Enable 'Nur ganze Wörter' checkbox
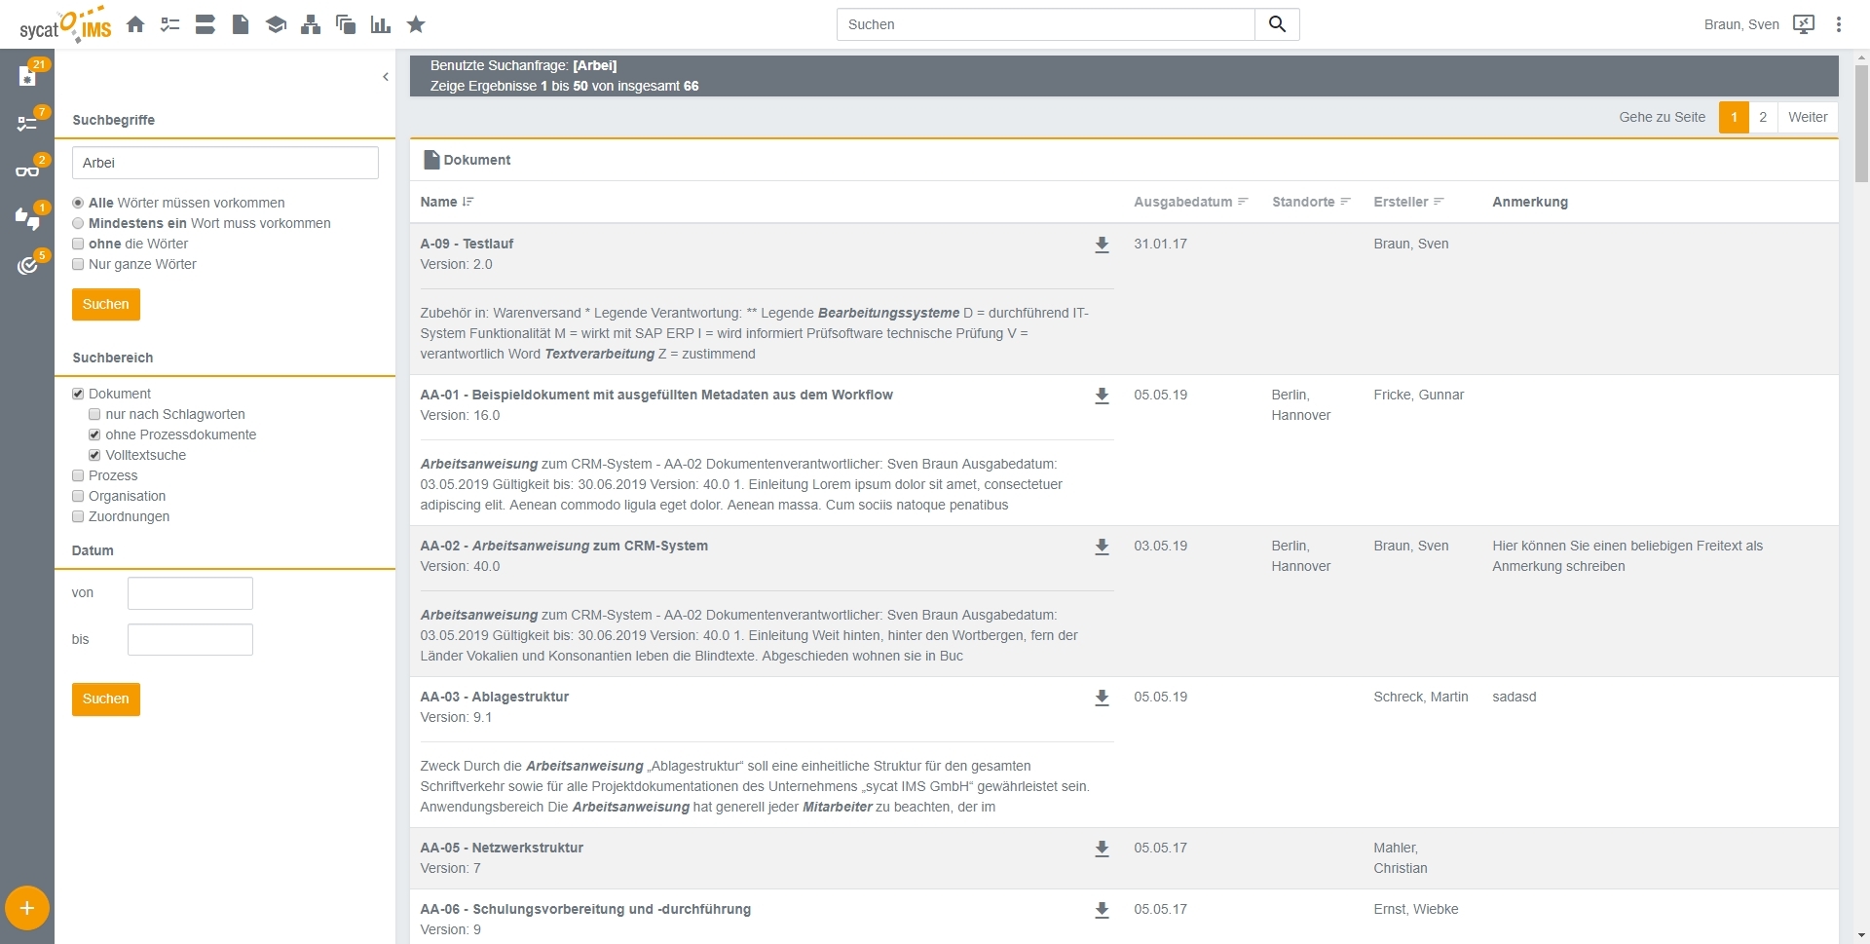This screenshot has height=944, width=1870. point(78,264)
